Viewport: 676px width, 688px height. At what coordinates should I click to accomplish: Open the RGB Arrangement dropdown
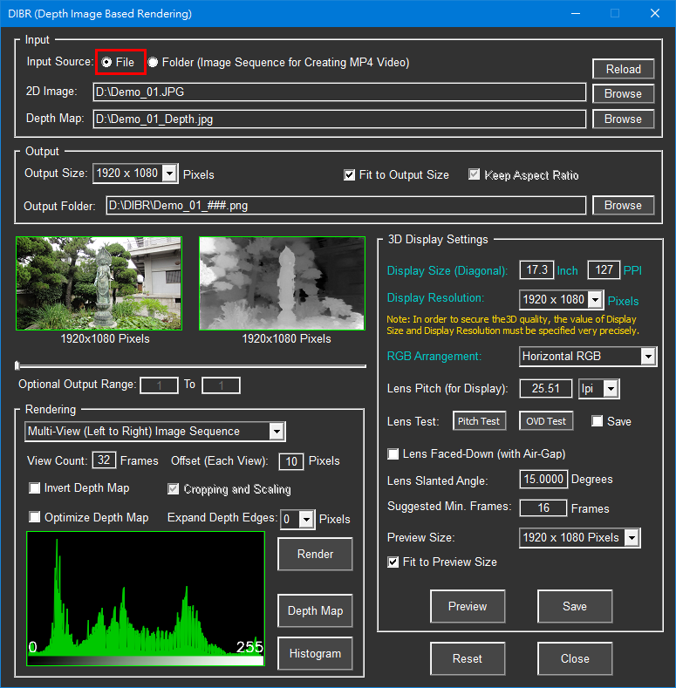[648, 357]
